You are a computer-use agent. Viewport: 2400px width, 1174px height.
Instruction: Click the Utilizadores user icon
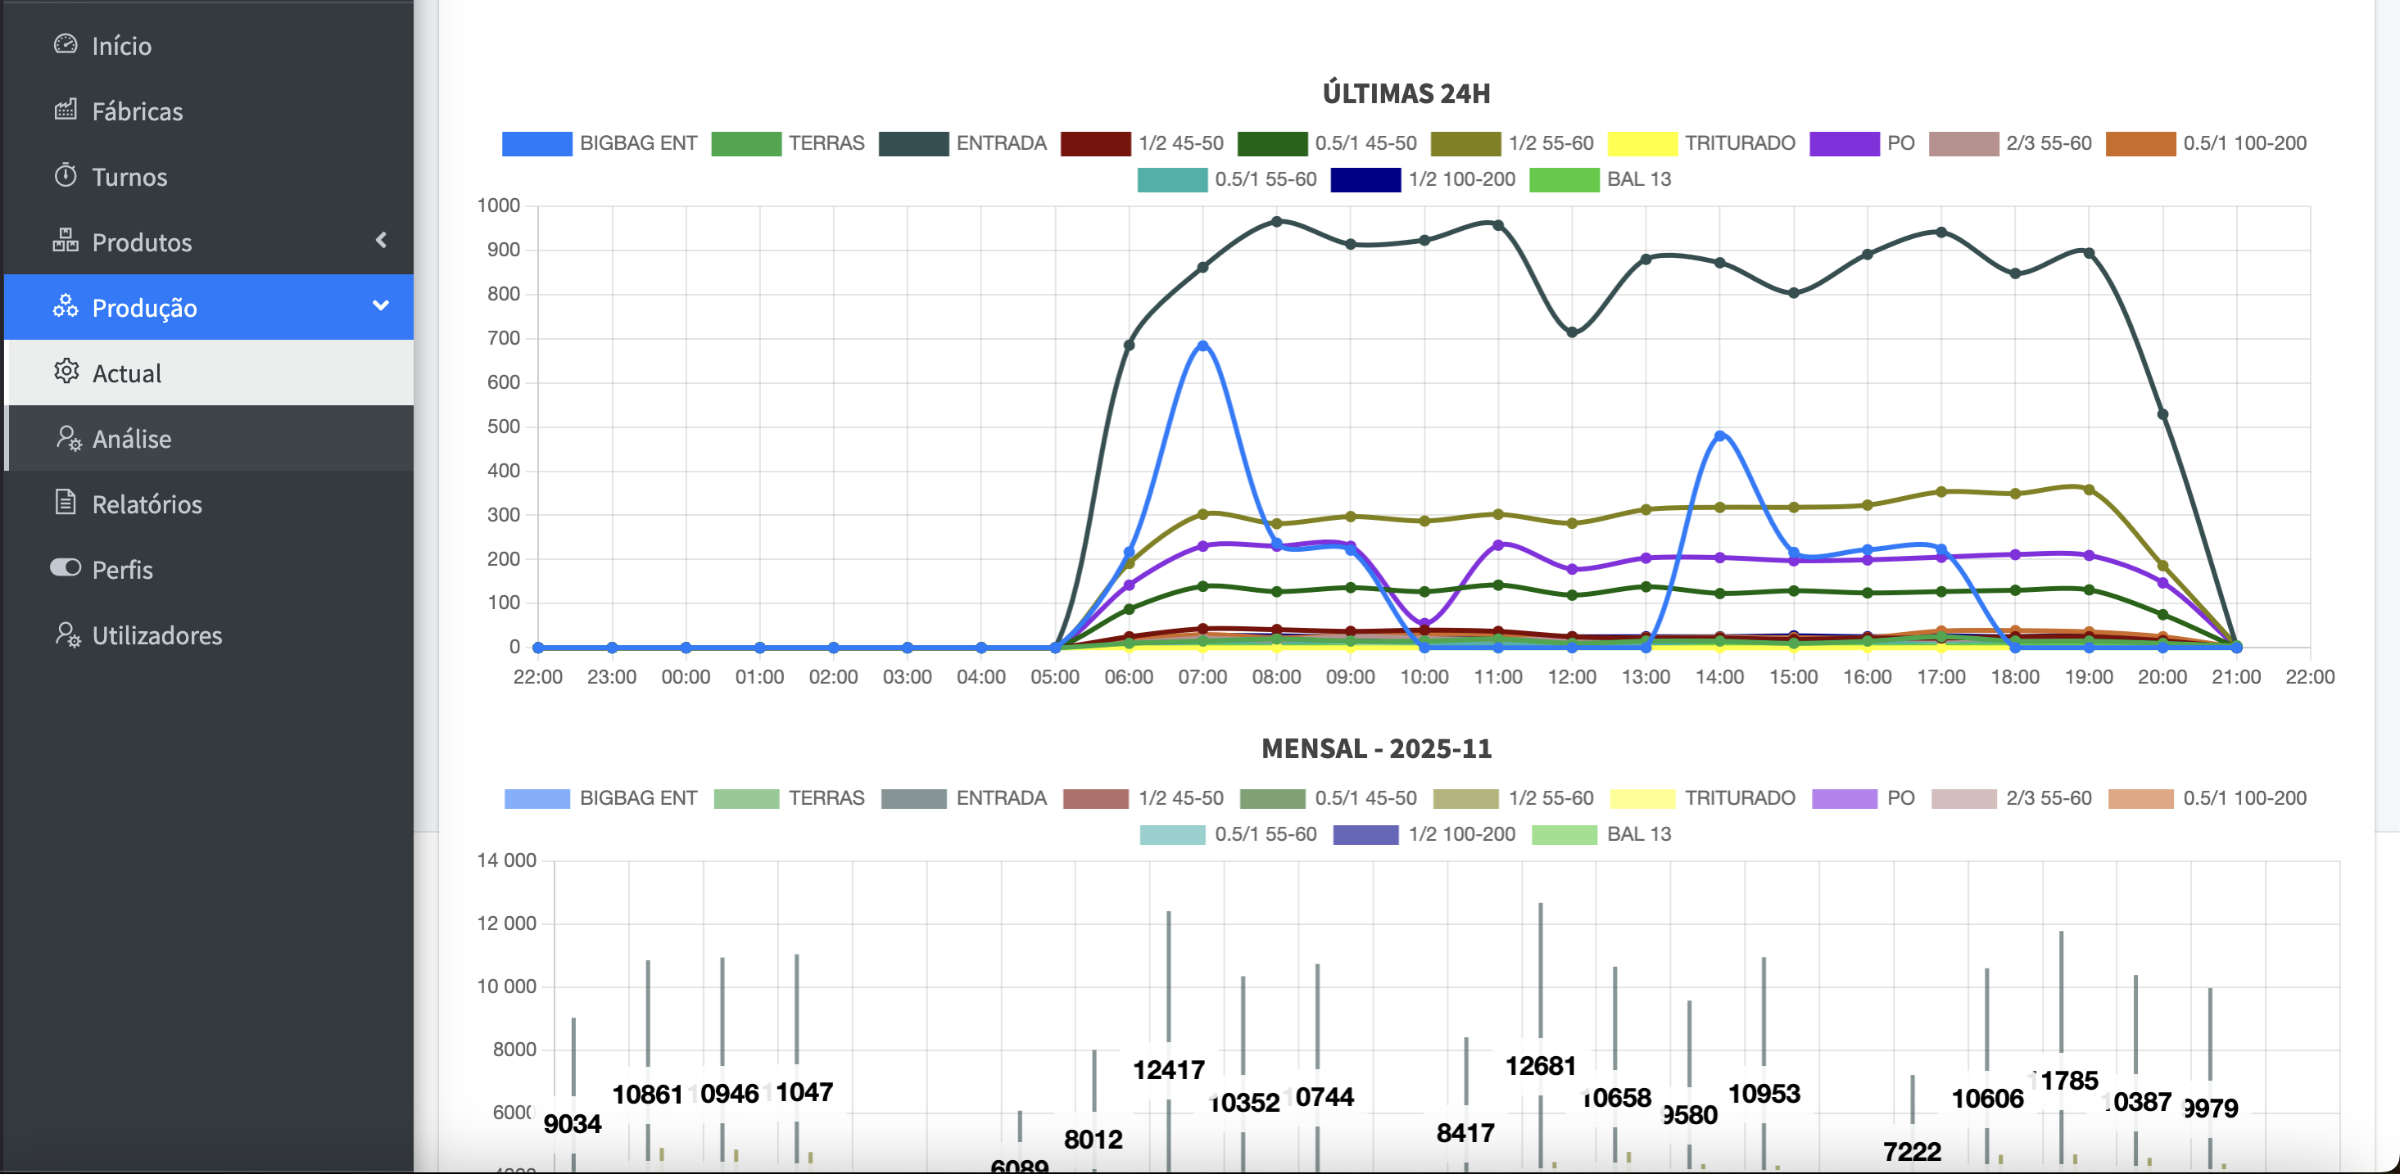68,634
